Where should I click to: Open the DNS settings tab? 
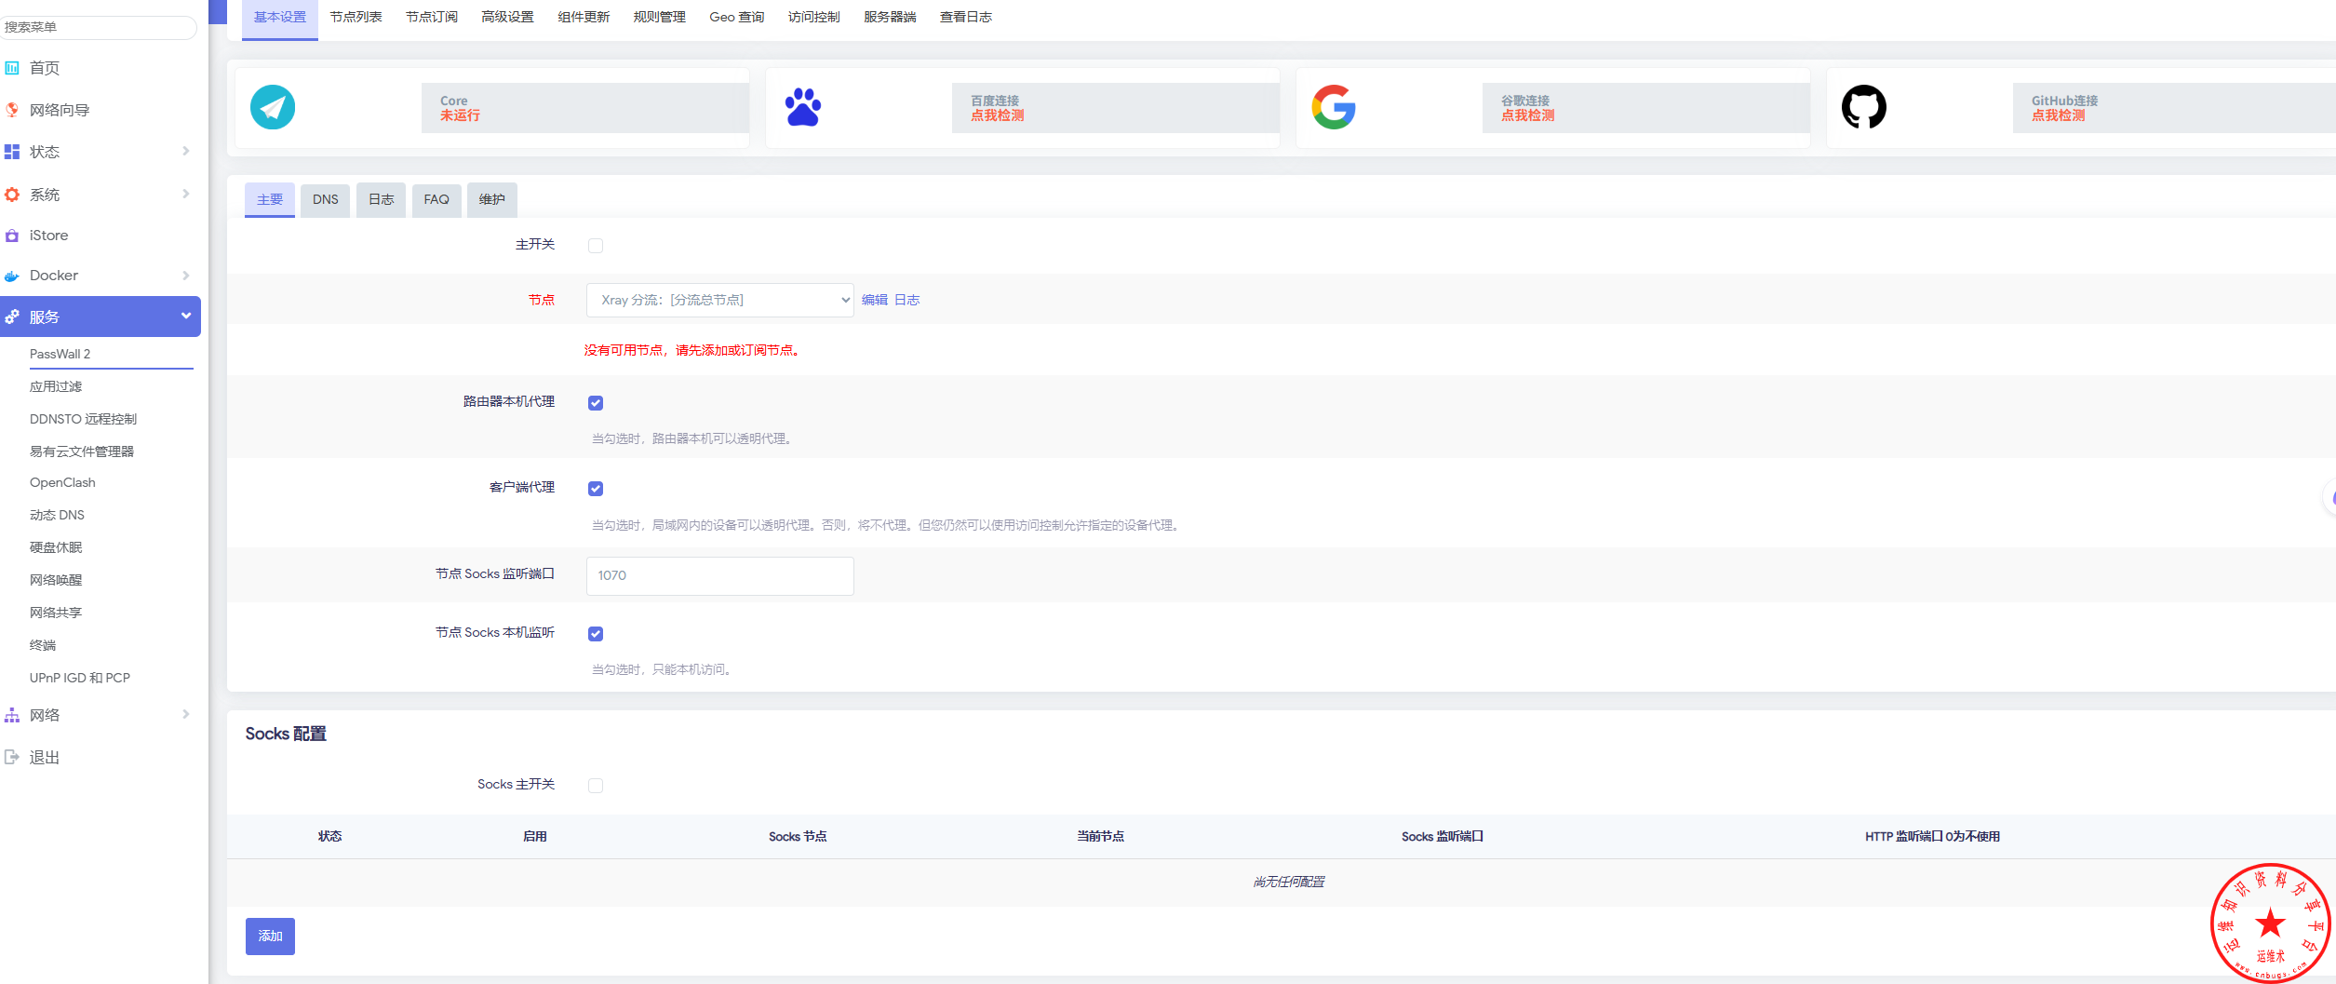325,199
